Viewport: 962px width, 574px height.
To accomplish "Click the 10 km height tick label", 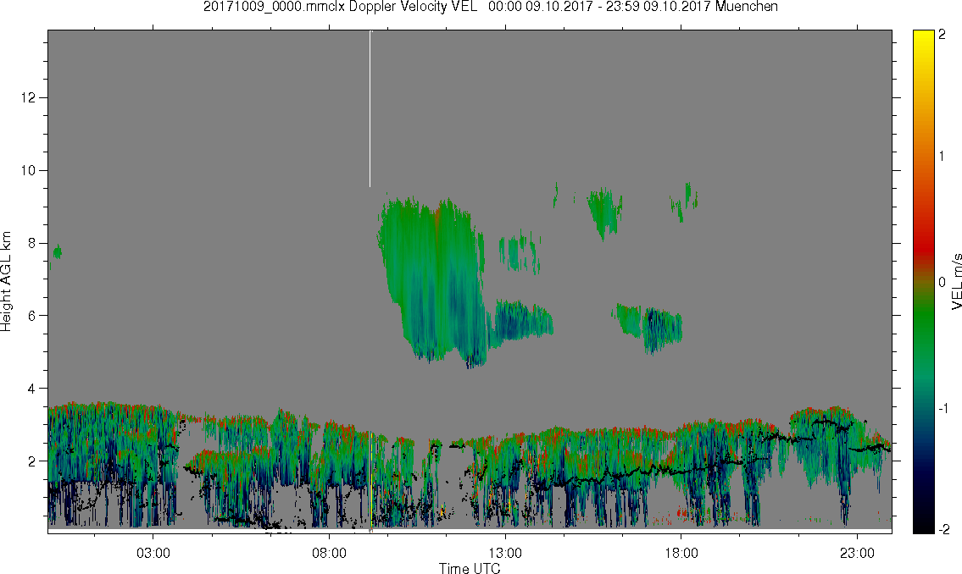I will coord(28,170).
